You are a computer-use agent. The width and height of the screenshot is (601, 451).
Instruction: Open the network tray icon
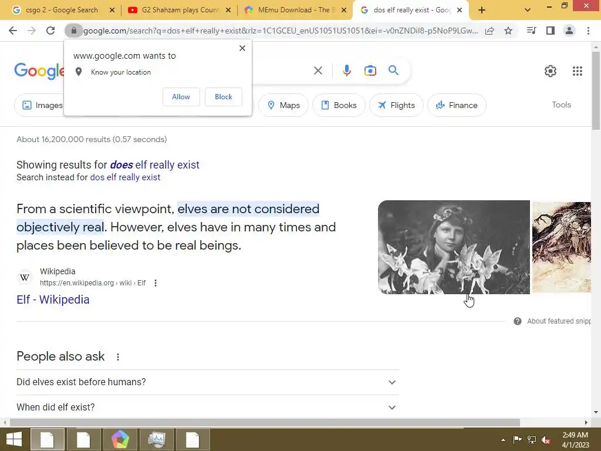[x=532, y=440]
